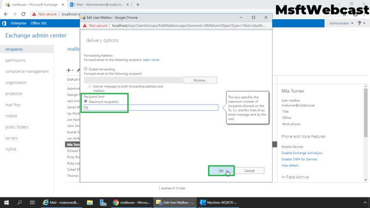Open the help question mark dropdown
Viewport: 370px width, 208px height.
(361, 23)
